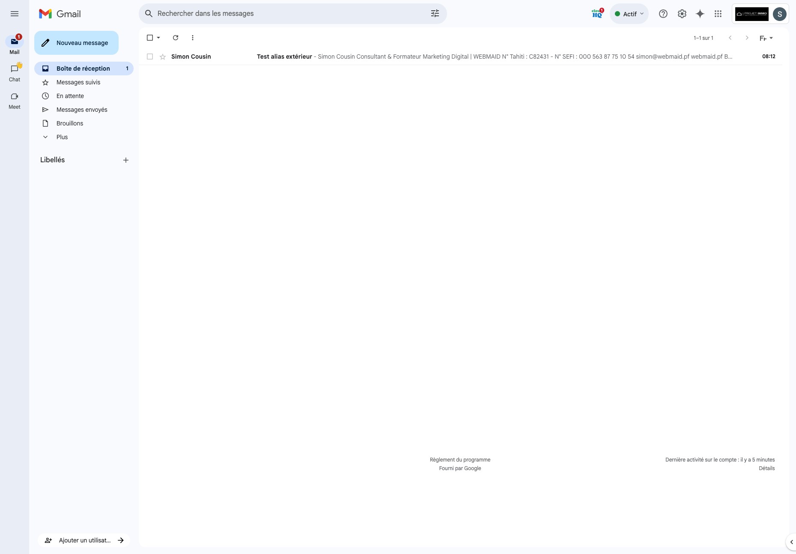The image size is (796, 554).
Task: Click the Nouveau message button
Action: pos(76,43)
